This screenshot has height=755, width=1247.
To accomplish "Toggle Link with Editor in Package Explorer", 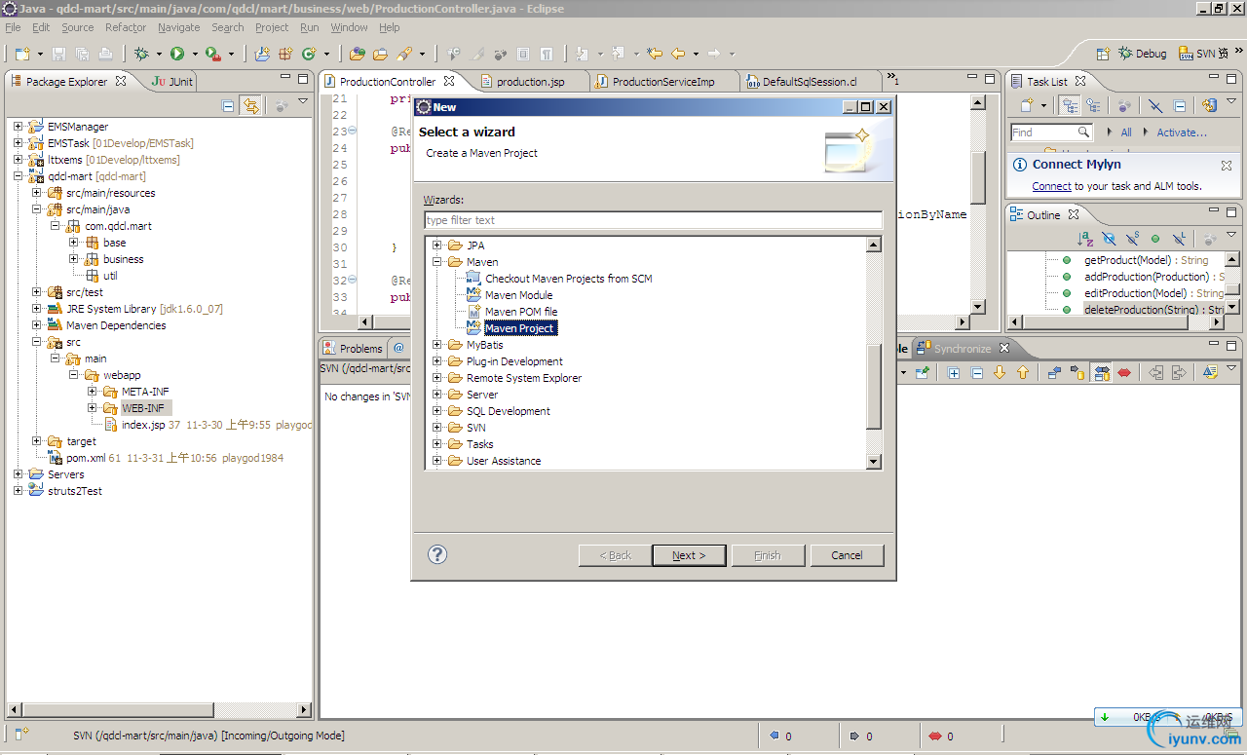I will coord(250,106).
